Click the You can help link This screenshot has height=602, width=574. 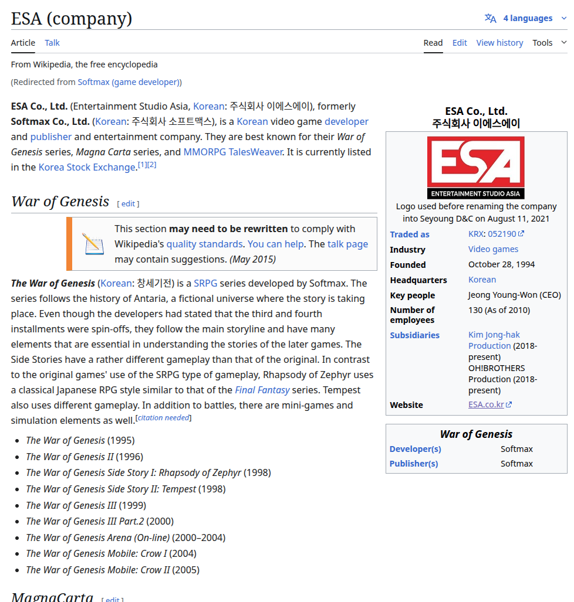point(275,244)
